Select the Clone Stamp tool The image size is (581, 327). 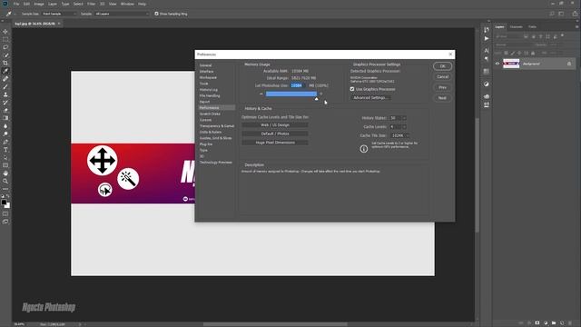point(5,94)
